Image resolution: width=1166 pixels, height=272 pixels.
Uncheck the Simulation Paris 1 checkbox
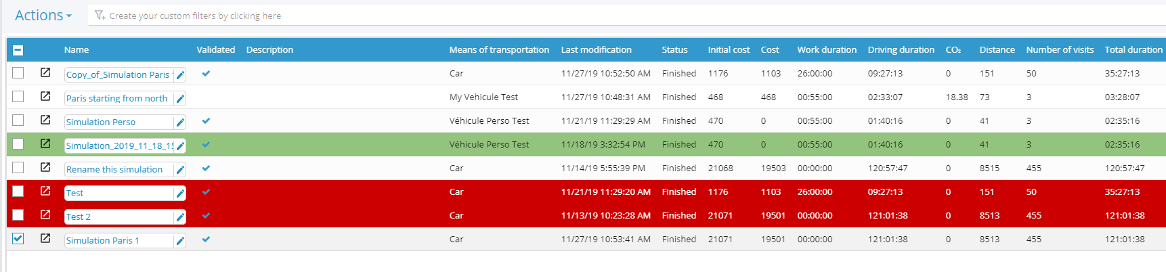[x=18, y=239]
